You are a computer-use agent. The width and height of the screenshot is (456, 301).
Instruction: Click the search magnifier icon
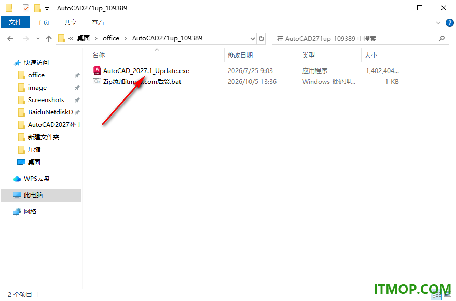pos(441,38)
